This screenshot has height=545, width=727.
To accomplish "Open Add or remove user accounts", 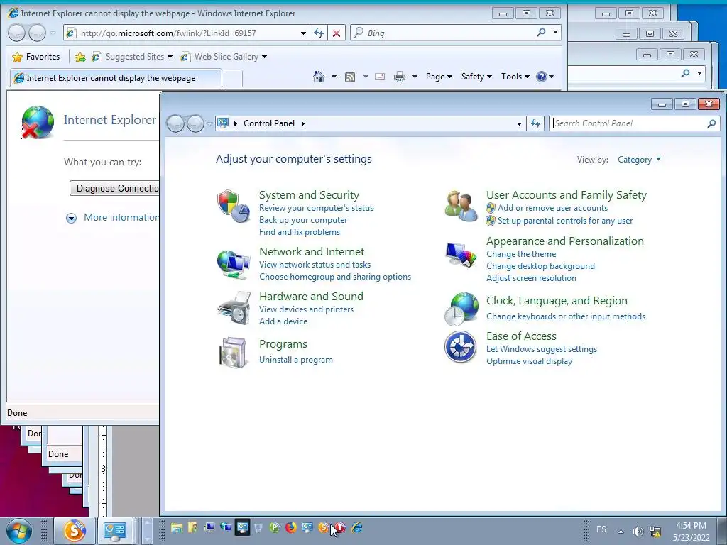I will (552, 208).
